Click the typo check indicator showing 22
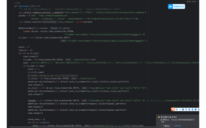The height and width of the screenshot is (128, 206). (x=194, y=2)
